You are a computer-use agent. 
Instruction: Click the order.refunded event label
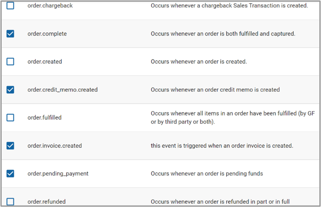click(47, 202)
